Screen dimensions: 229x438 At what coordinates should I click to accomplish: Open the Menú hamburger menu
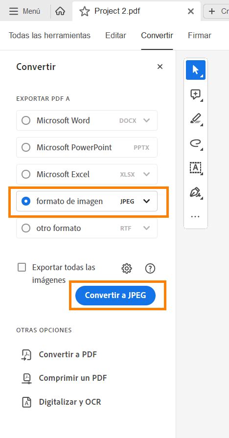click(24, 11)
